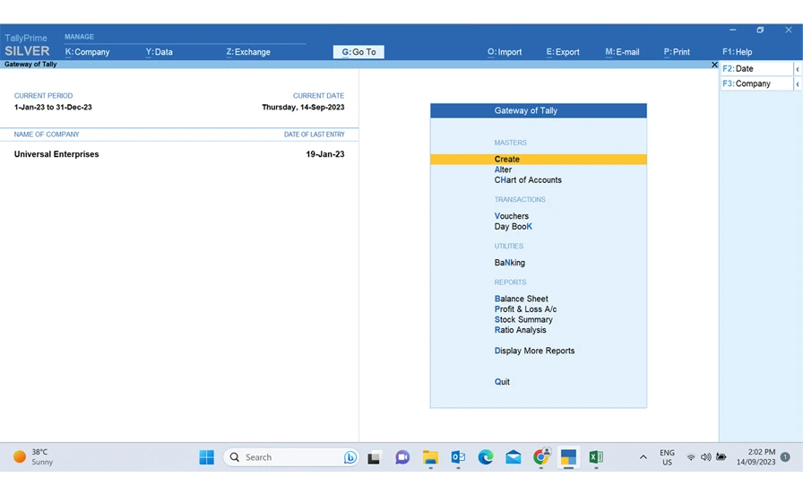Open the P:Print menu
803x495 pixels.
[677, 52]
